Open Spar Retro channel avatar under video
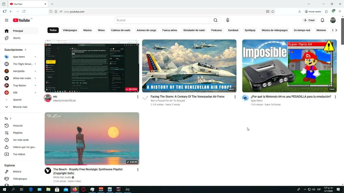The height and width of the screenshot is (193, 344). tap(245, 98)
